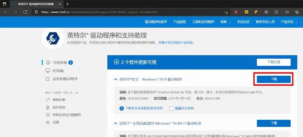This screenshot has width=303, height=137.
Task: Expand the 保修 dropdown menu
Action: click(x=225, y=22)
